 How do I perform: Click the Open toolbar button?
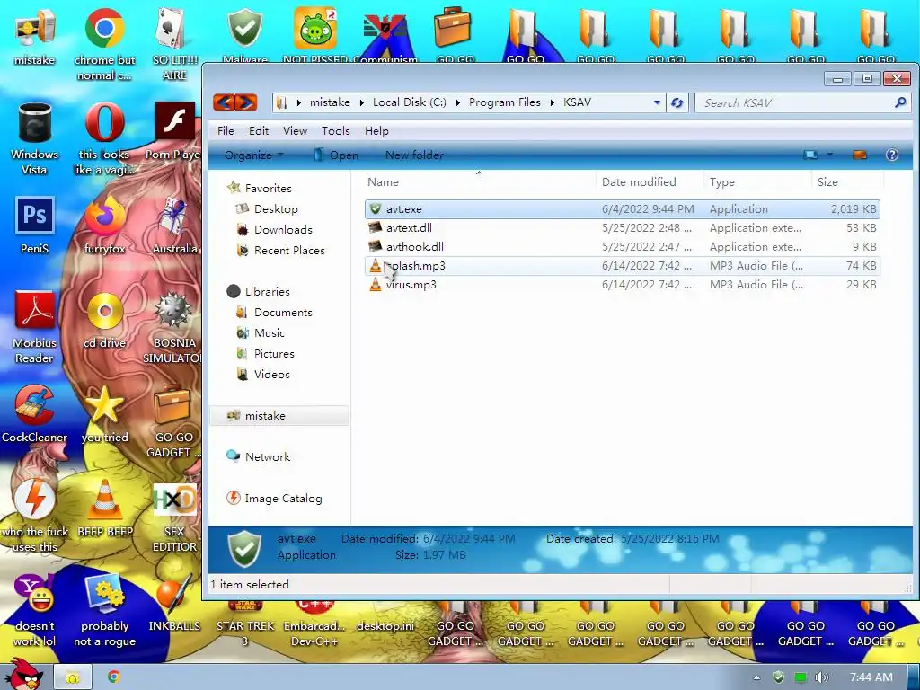tap(336, 155)
